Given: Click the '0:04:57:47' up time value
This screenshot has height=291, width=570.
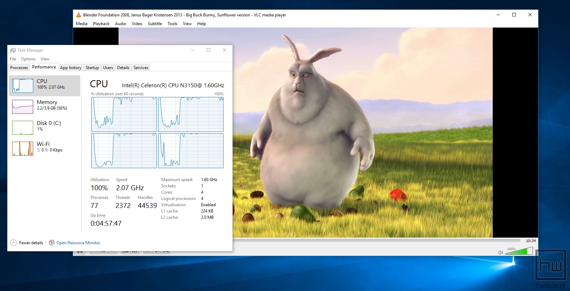Looking at the screenshot, I should [106, 224].
